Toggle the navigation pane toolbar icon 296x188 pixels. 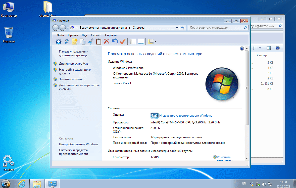tap(133, 41)
